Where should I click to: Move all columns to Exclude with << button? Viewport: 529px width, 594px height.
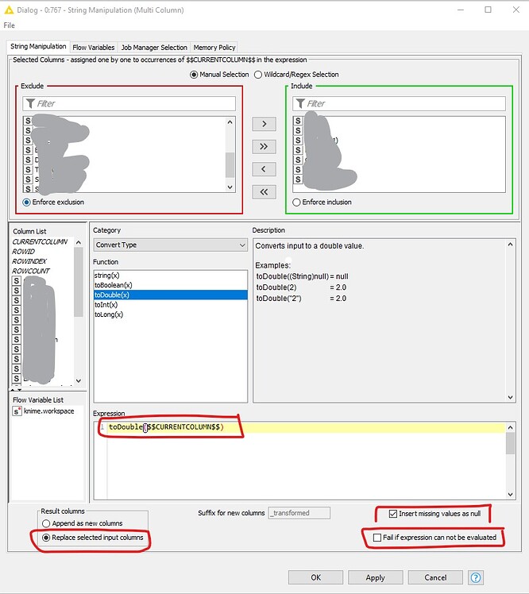(264, 192)
